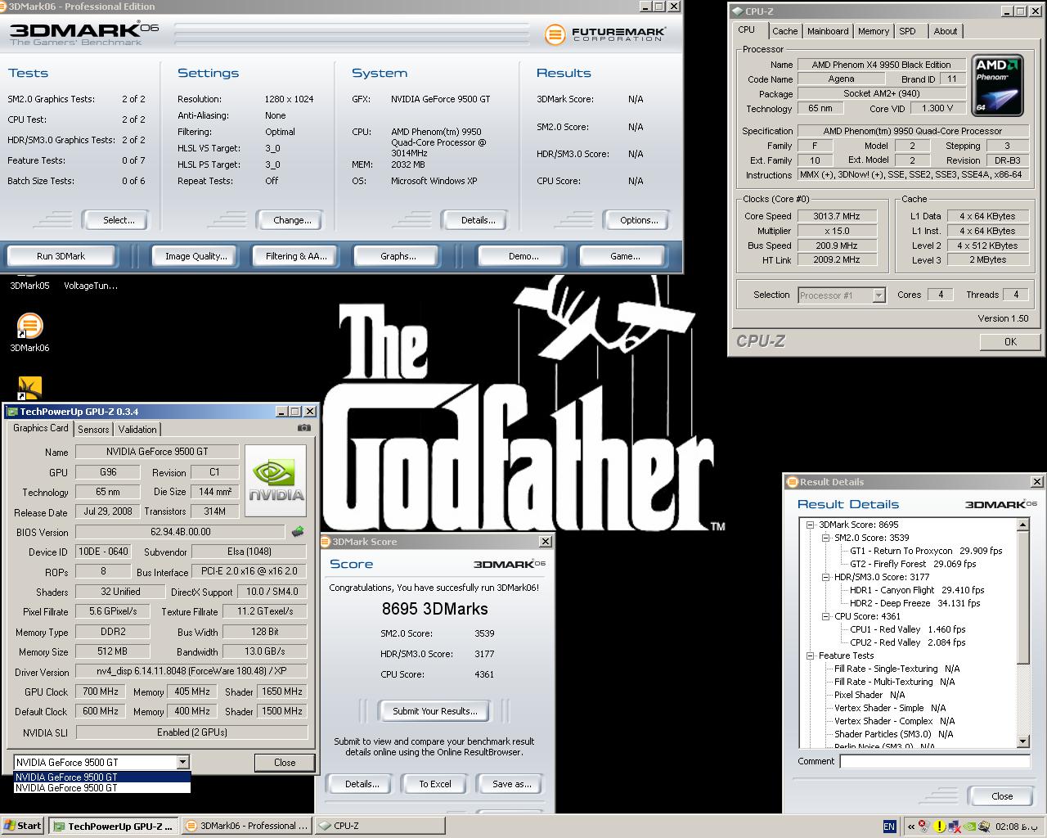Click the AMD Phenom logo in CPU-Z
This screenshot has width=1047, height=838.
pos(998,84)
